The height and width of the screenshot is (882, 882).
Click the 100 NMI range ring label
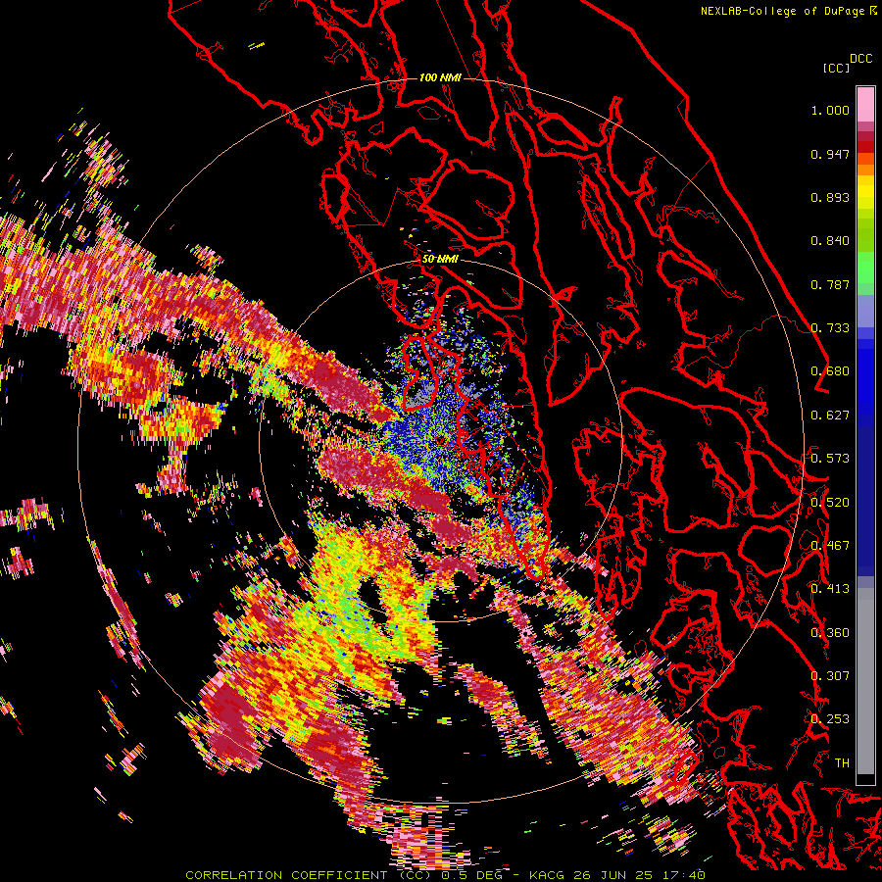tap(440, 77)
